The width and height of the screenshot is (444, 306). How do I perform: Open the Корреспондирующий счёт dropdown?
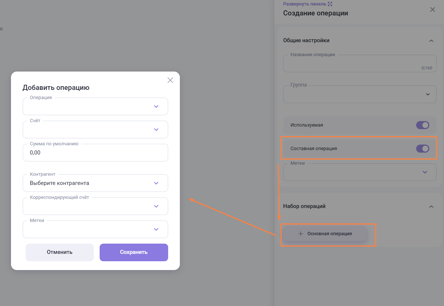click(x=156, y=206)
